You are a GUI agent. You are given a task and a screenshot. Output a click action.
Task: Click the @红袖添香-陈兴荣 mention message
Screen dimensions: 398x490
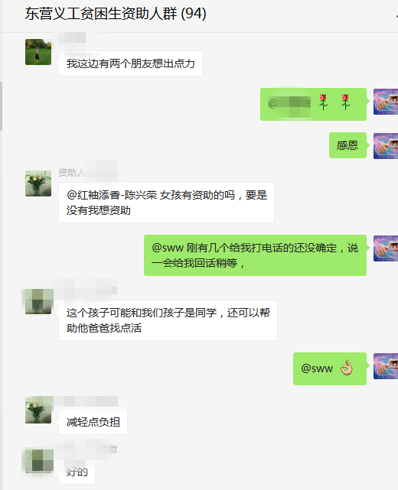166,203
